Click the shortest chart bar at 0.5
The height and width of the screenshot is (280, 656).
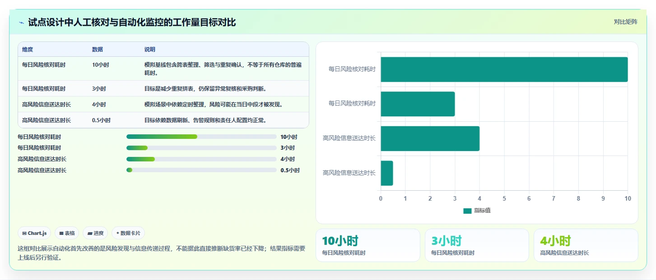387,173
